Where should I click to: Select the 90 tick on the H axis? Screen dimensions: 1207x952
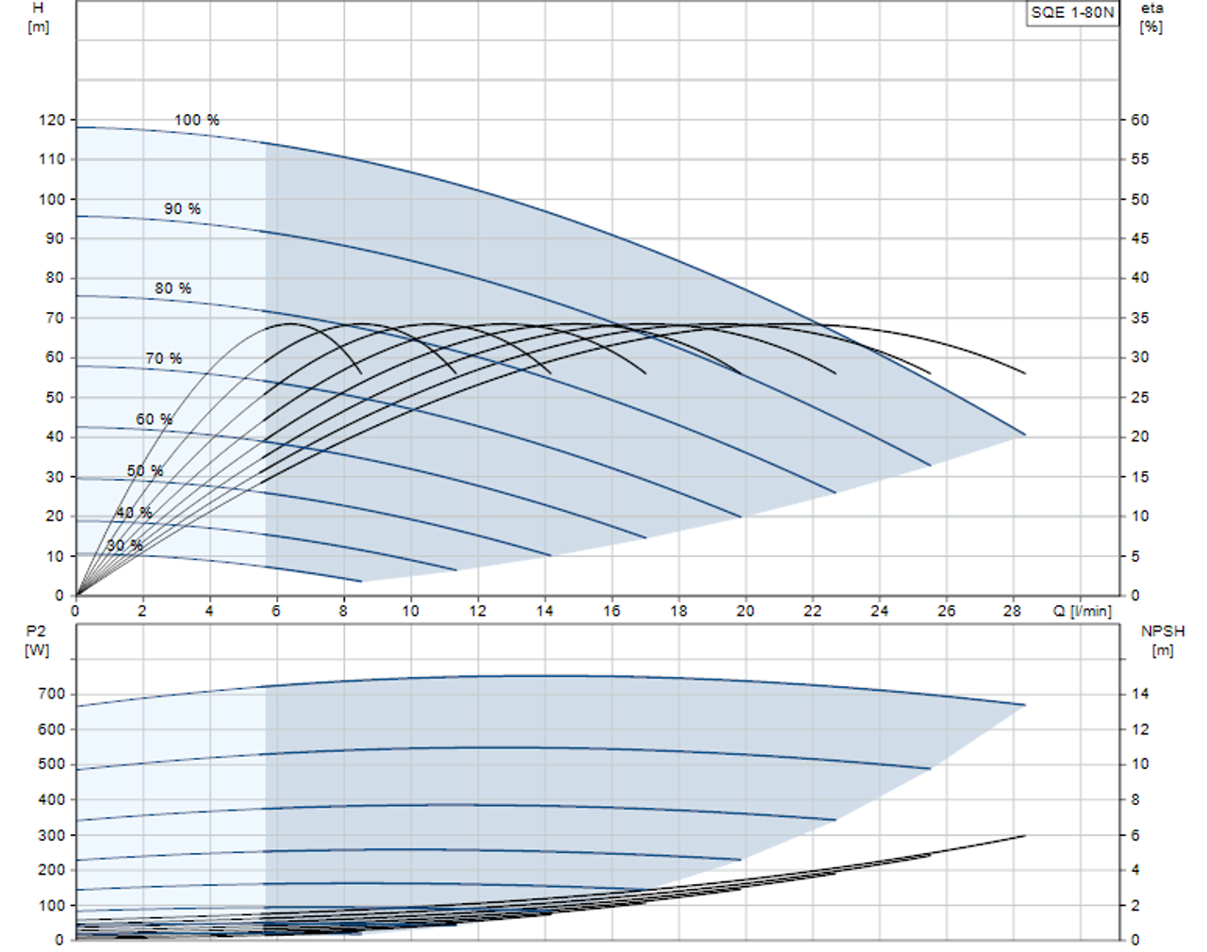pyautogui.click(x=55, y=238)
